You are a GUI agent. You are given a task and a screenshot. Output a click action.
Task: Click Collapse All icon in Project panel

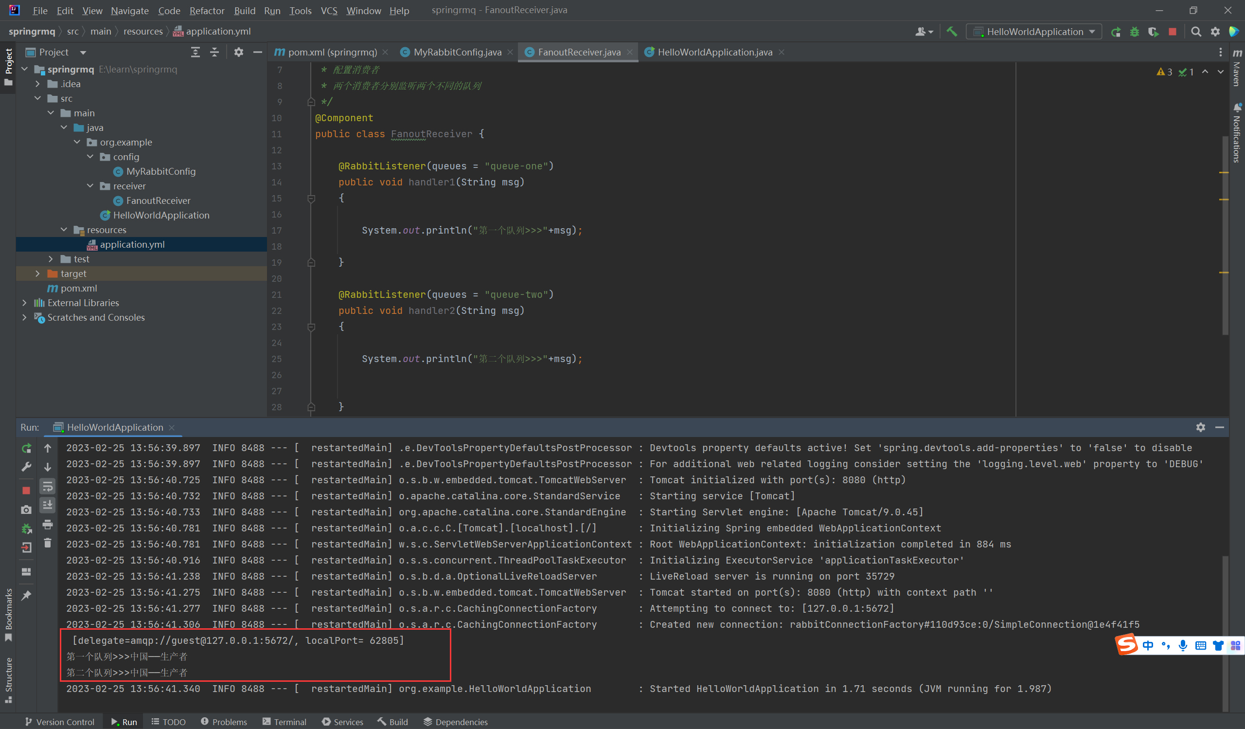(x=214, y=53)
